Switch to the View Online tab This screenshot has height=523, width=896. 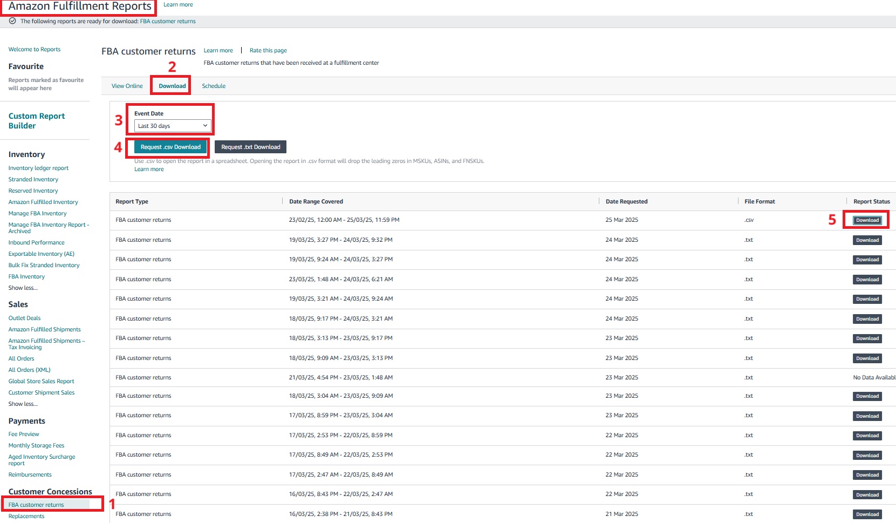pos(127,86)
